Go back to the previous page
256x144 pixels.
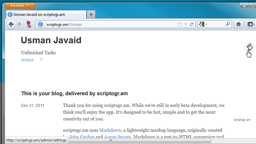[11, 24]
